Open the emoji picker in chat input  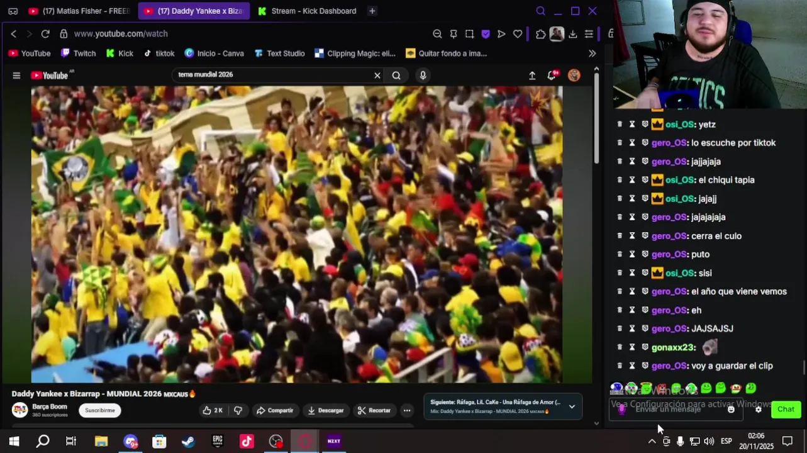[x=731, y=410]
